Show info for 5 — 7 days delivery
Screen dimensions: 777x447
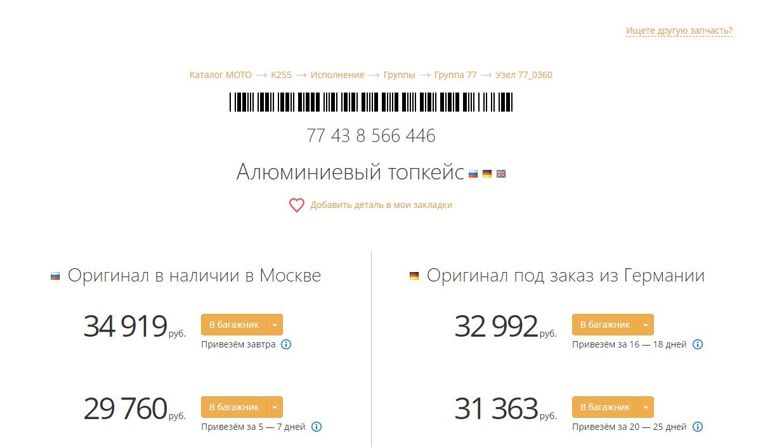pyautogui.click(x=317, y=427)
